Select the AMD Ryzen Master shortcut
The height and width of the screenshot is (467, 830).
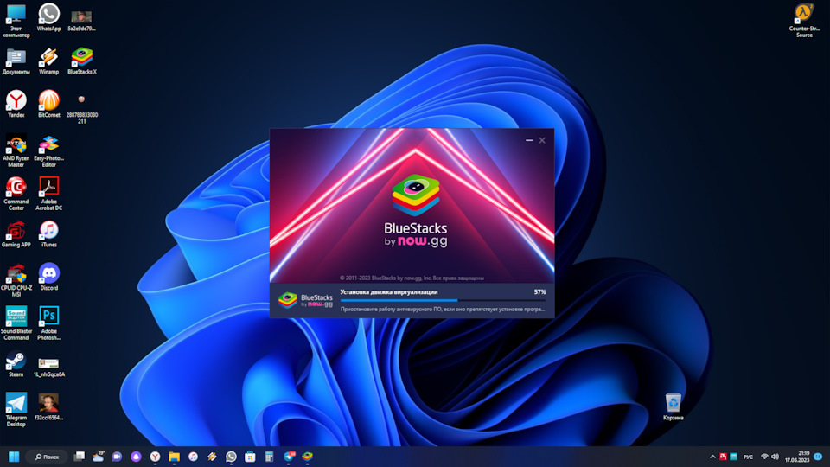click(x=16, y=150)
